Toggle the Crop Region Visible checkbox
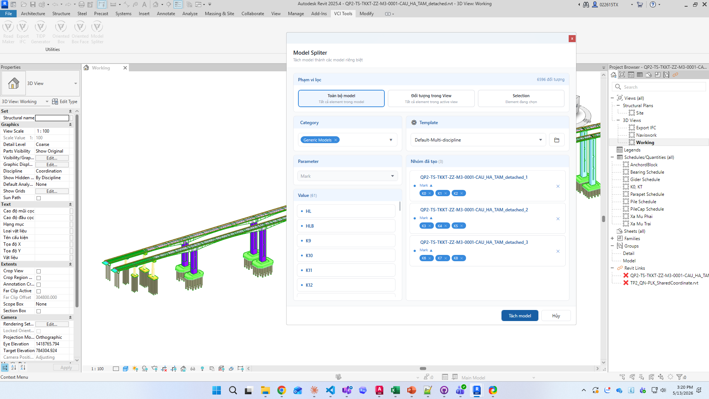Screen dimensions: 709x399 [38, 278]
